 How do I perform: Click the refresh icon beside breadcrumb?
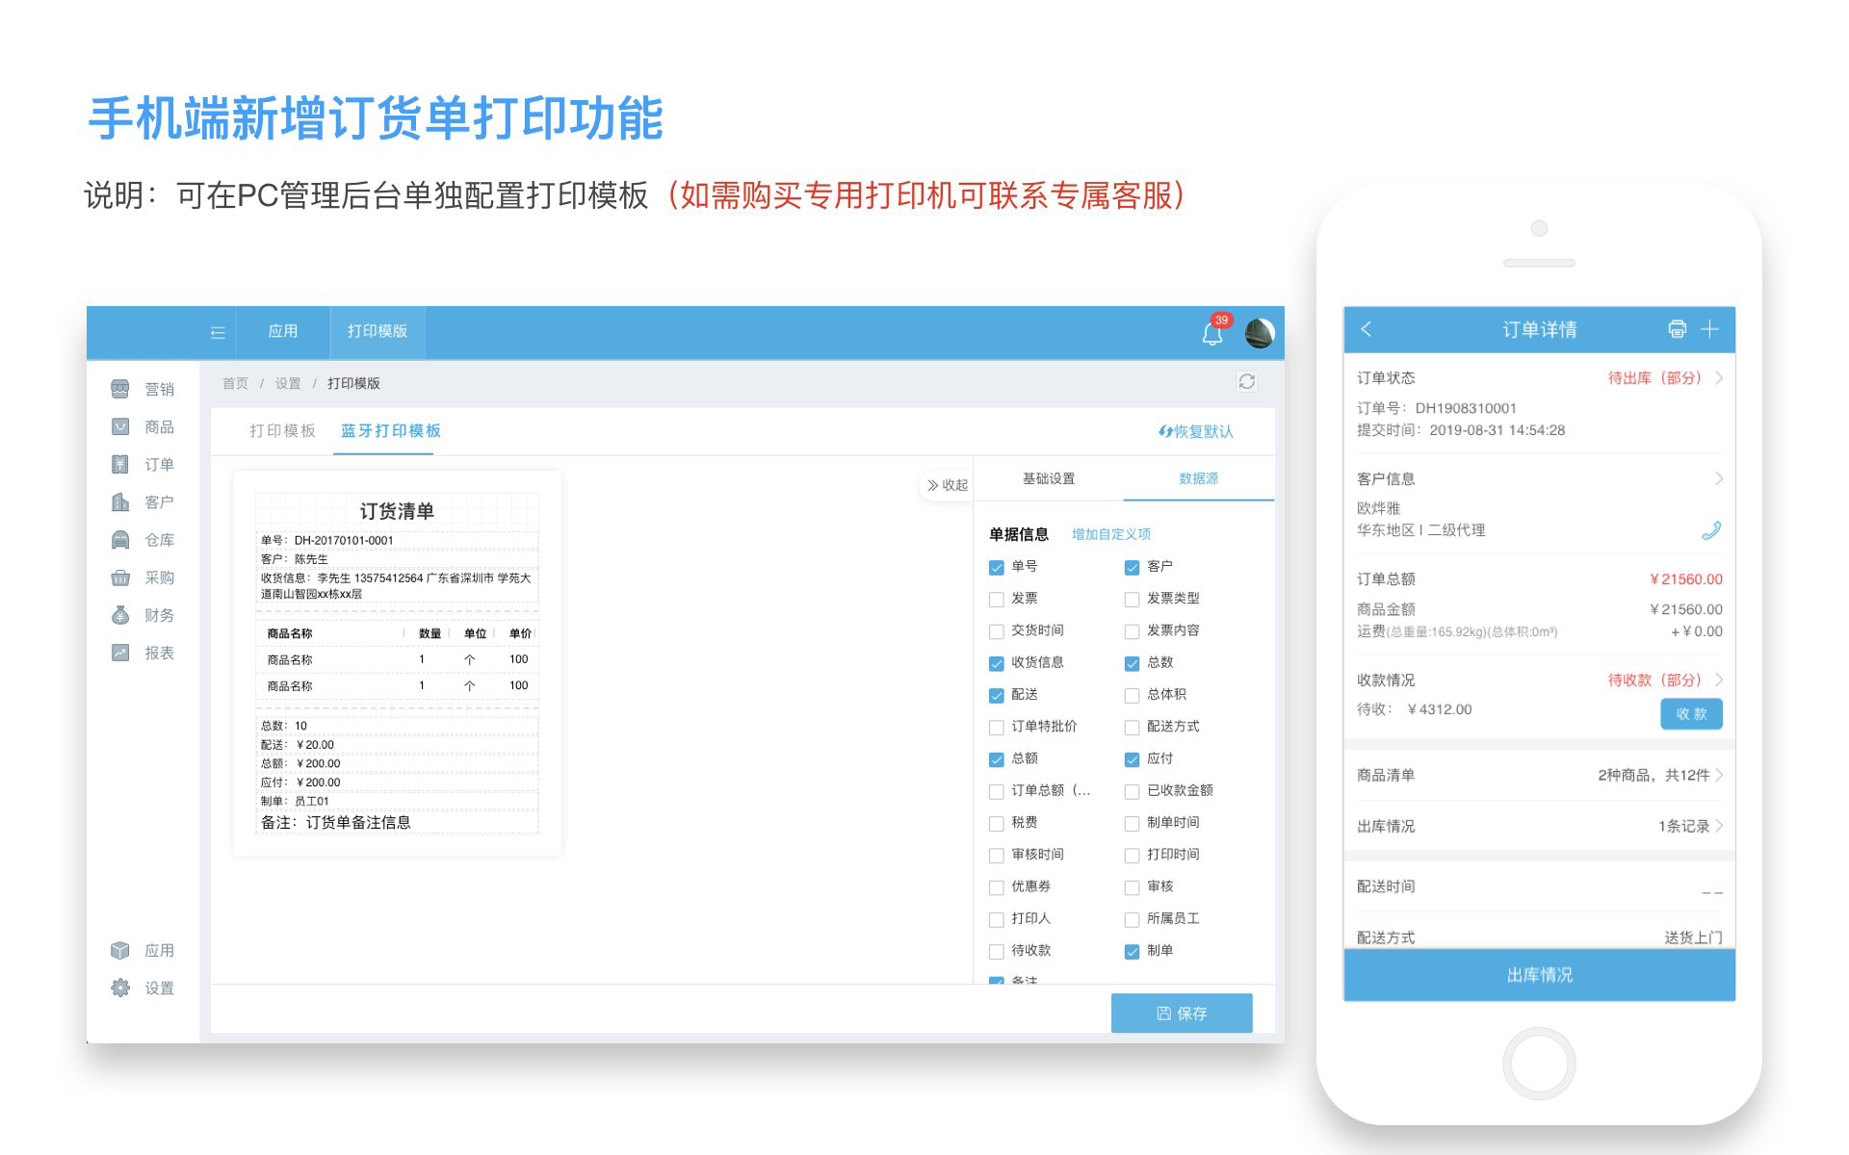click(1246, 382)
